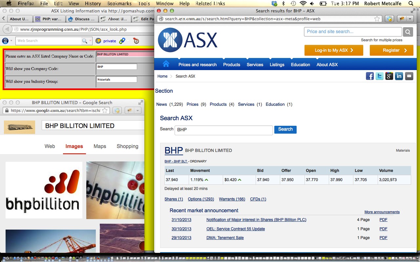Click the bug icon toolbar button in ASX window
Viewport: 420px width, 262px height.
[402, 19]
